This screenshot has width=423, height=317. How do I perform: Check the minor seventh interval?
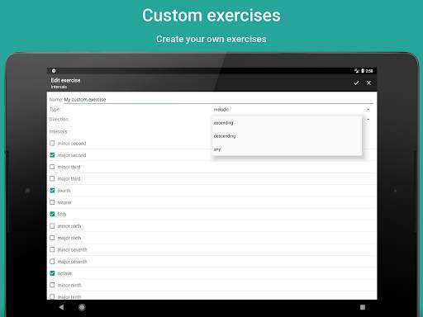[x=52, y=249]
